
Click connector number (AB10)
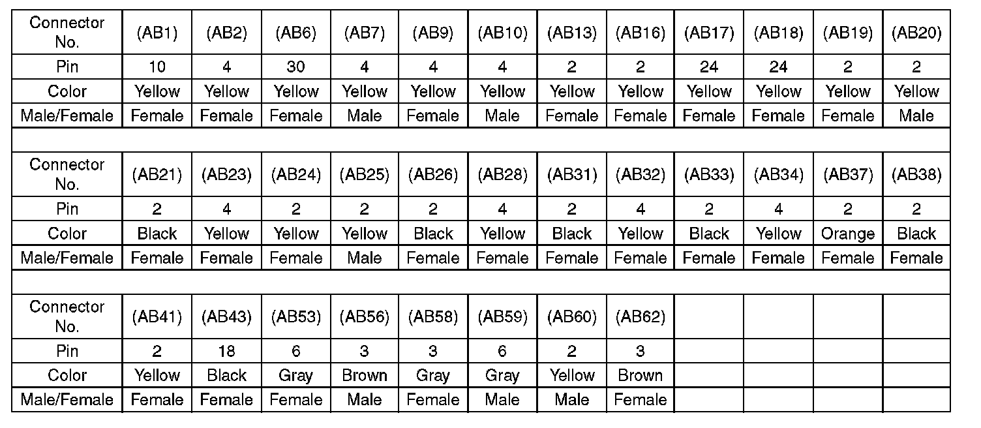tap(502, 33)
